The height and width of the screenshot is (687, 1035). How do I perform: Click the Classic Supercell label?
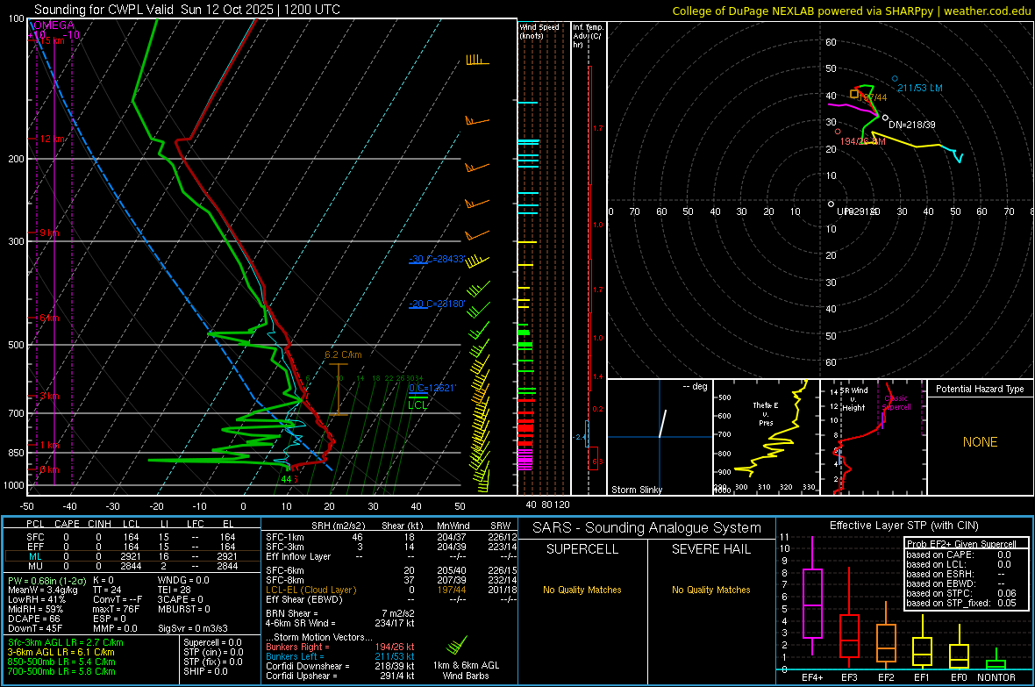[x=896, y=403]
